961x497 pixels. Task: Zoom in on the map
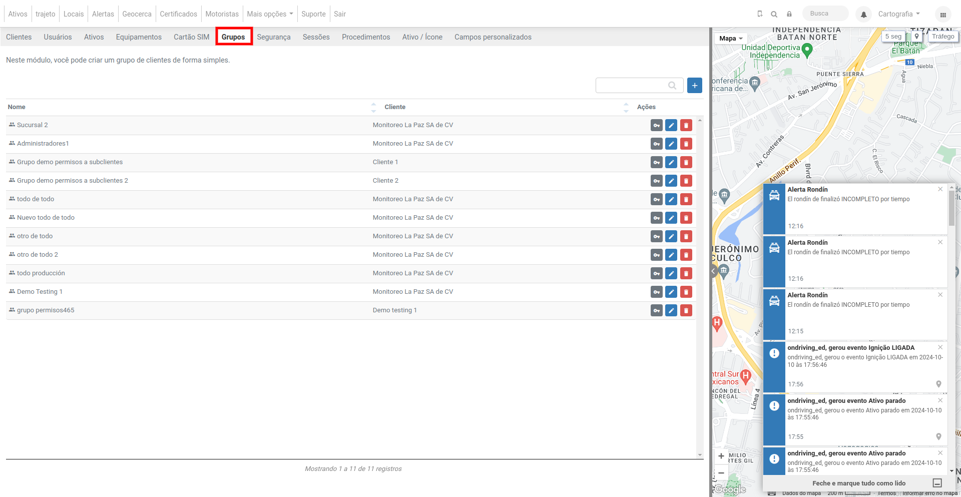tap(721, 456)
